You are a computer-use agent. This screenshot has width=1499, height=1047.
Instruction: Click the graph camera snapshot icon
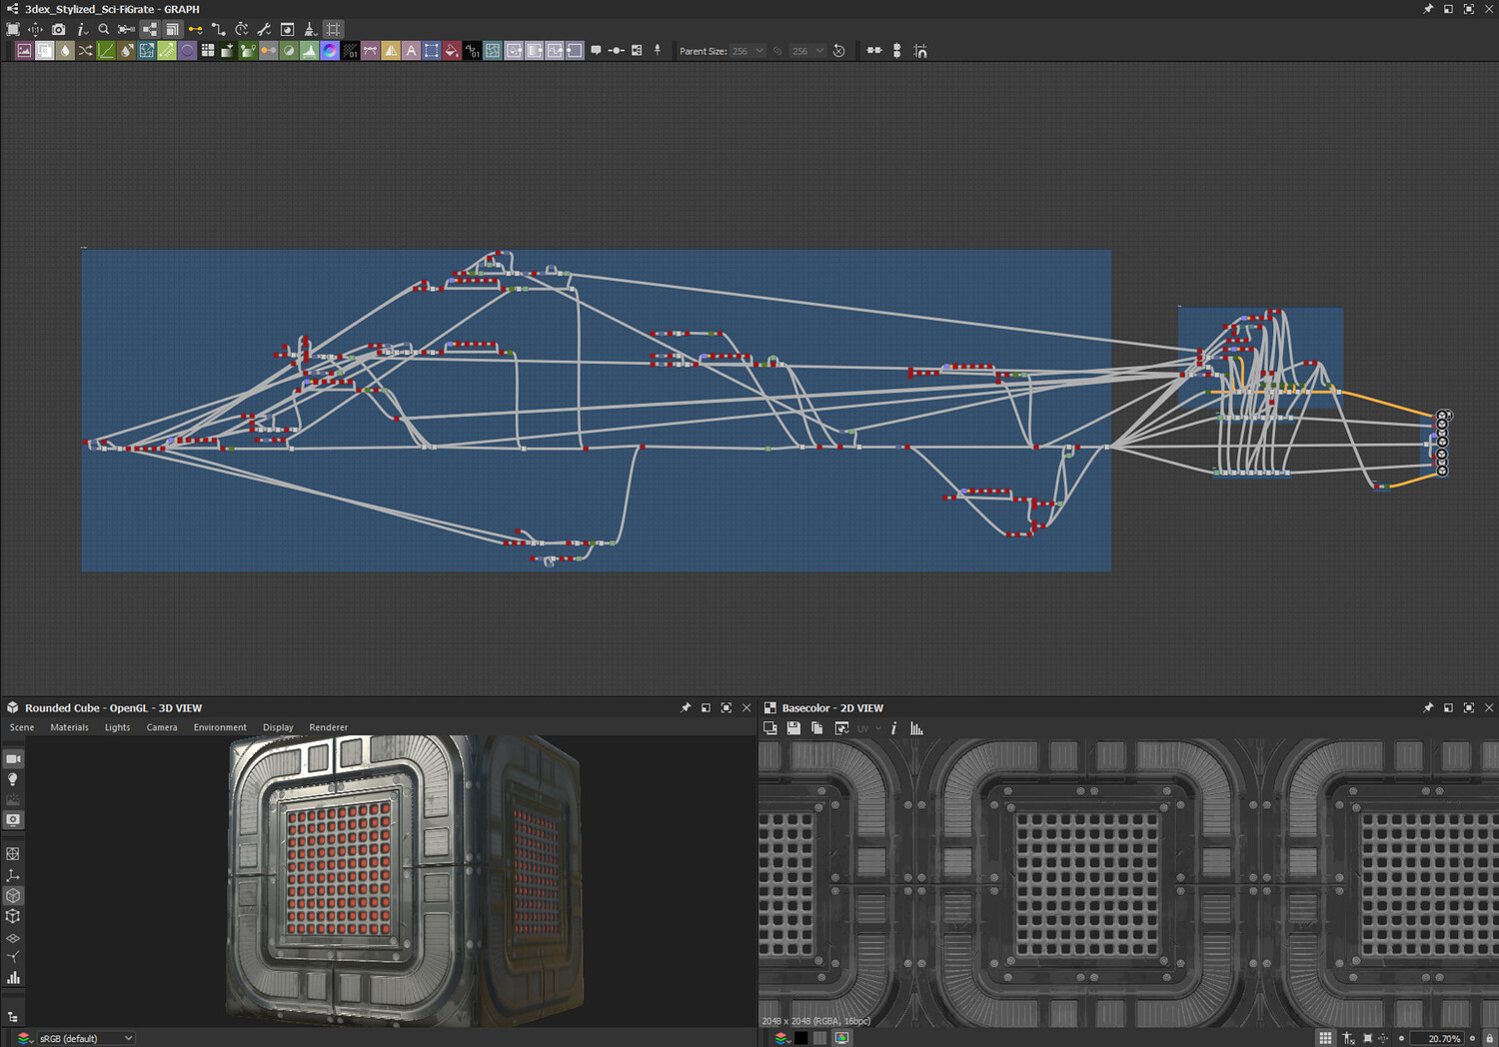(58, 29)
